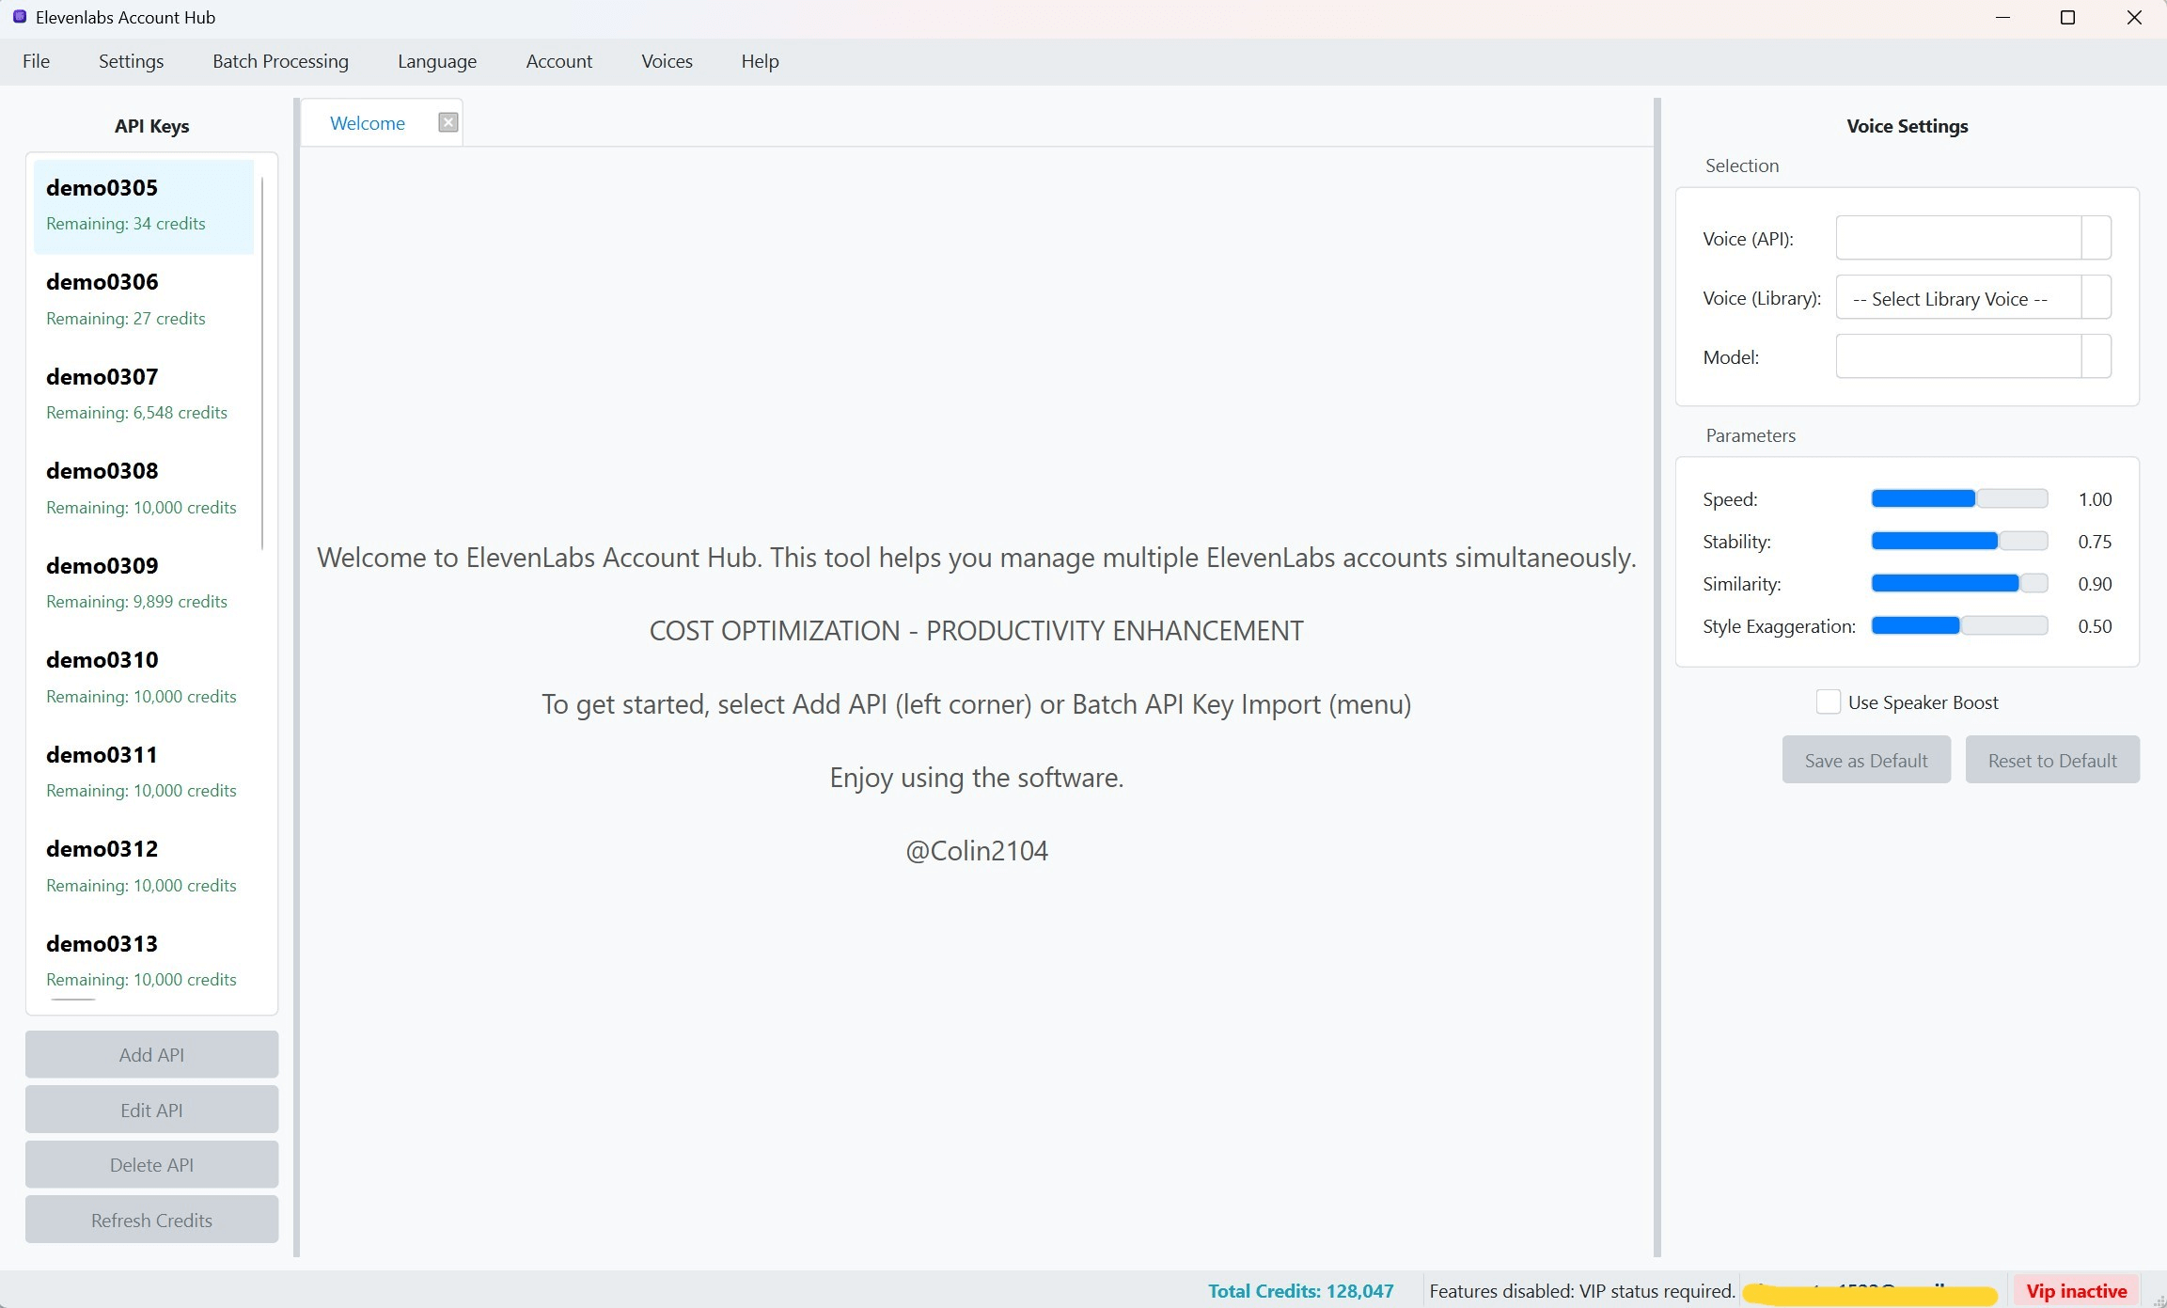Click 'Remaining: 6,548 credits' under demo0307

click(x=136, y=413)
